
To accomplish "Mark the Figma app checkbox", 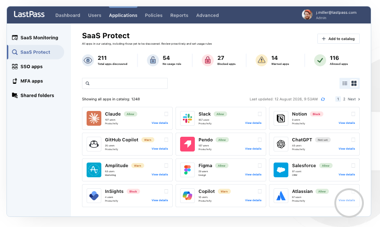I will click(x=260, y=165).
